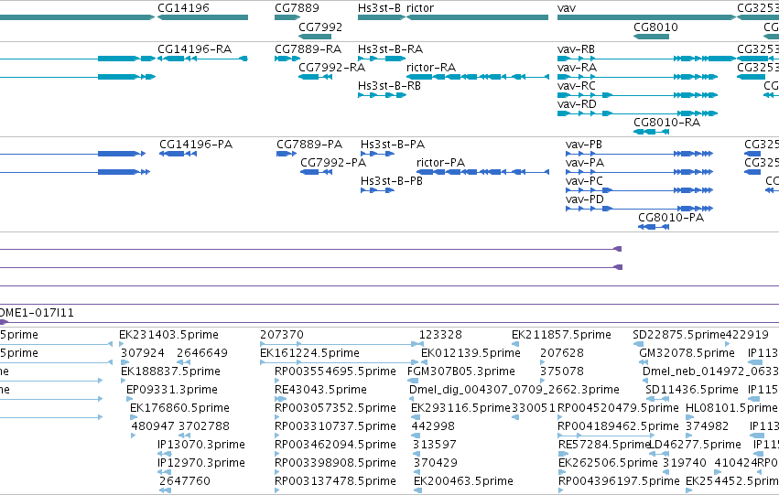Click the EK161224.5prime label
Viewport: 779px width, 495px height.
click(x=310, y=353)
